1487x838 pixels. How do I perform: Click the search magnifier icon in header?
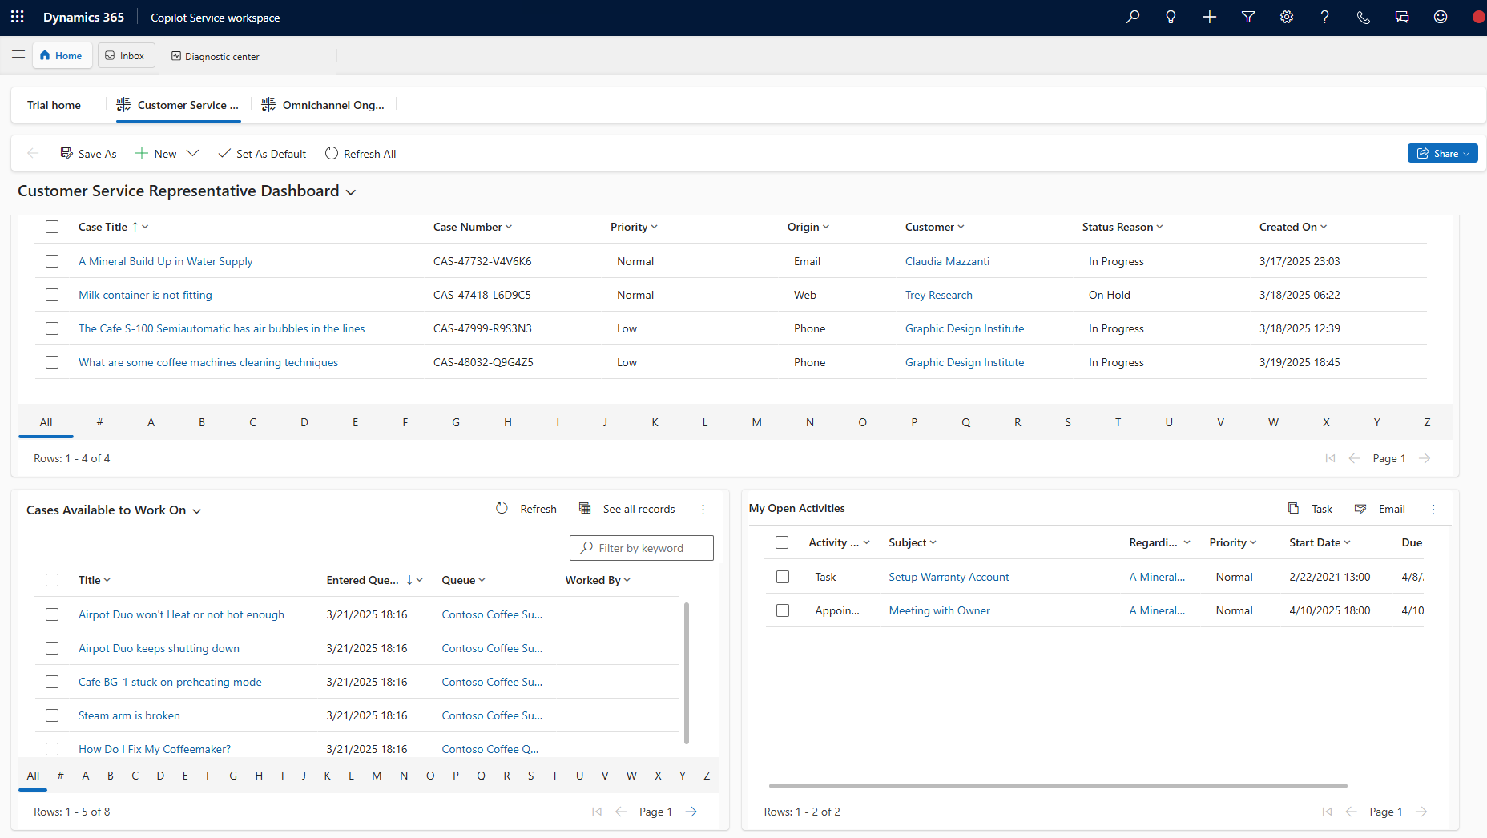(1132, 17)
